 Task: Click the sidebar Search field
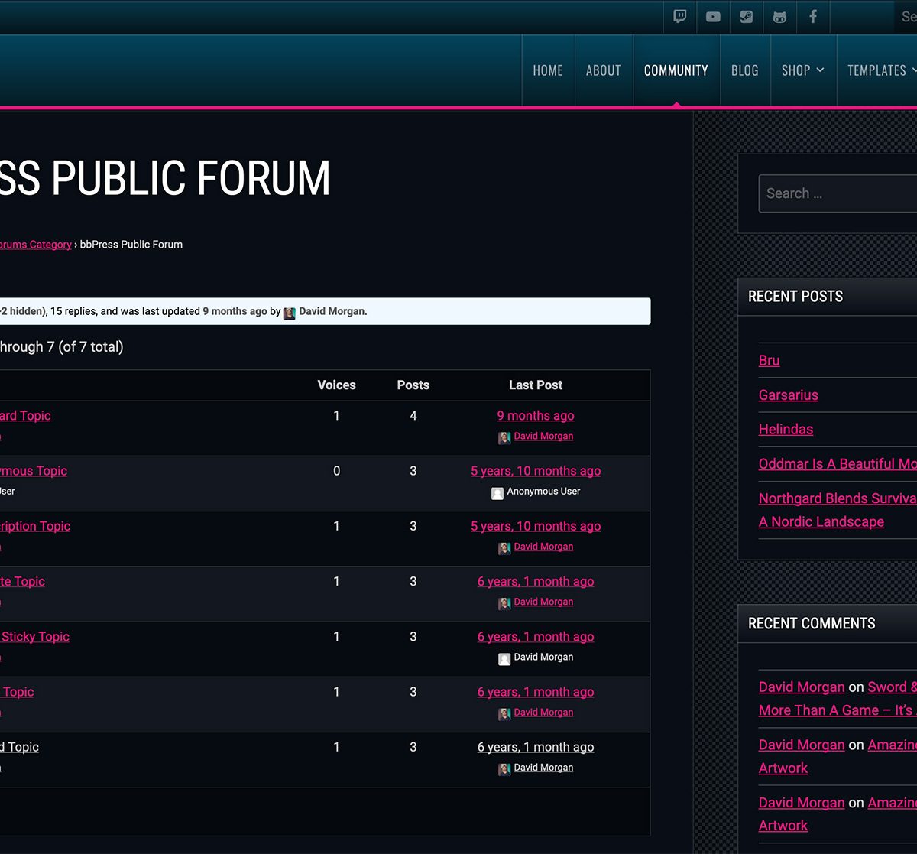(x=838, y=193)
